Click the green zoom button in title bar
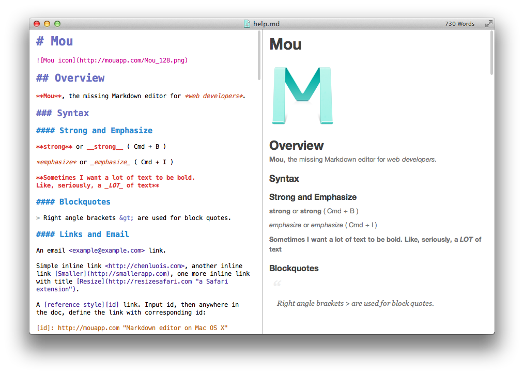Screen dimensions: 524x375 click(x=57, y=23)
